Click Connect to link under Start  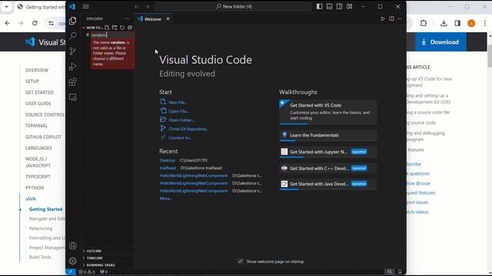point(180,137)
